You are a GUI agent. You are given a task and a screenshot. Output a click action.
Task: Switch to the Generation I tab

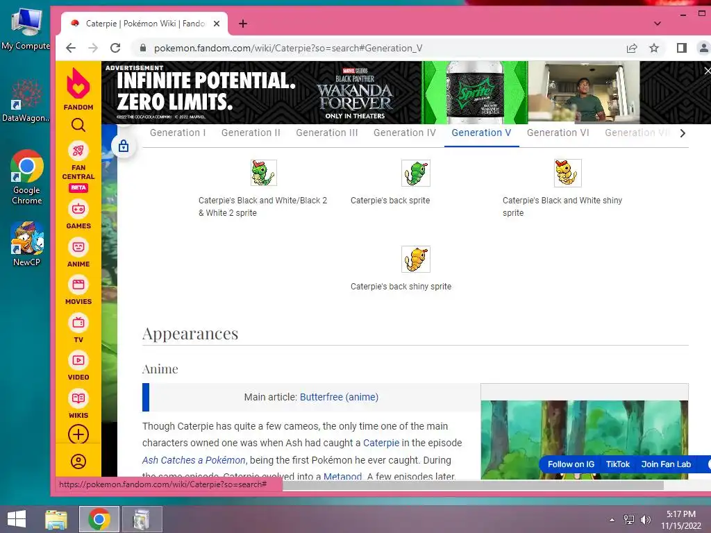point(178,133)
